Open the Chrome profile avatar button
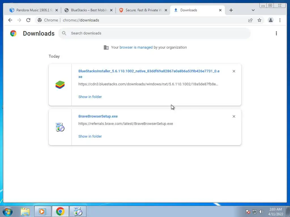 coord(270,20)
